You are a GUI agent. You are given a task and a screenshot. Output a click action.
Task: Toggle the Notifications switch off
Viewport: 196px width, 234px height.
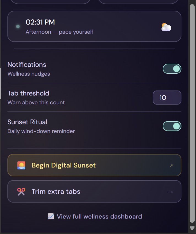172,69
